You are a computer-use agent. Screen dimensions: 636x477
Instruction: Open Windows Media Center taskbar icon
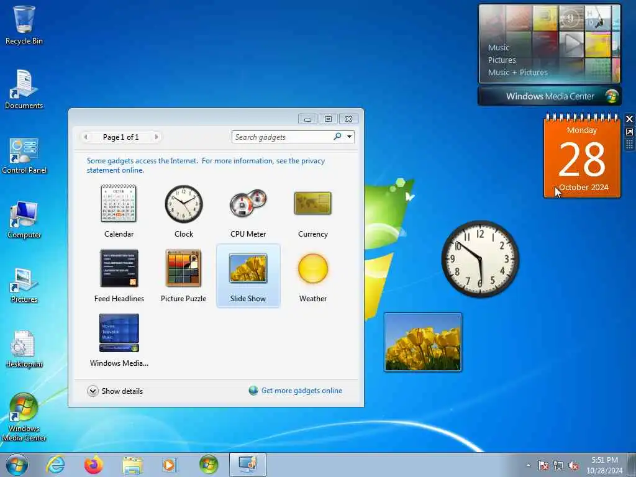pyautogui.click(x=209, y=465)
